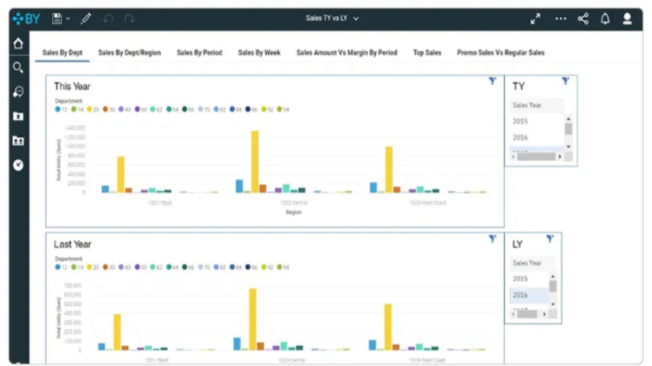Open the Sales TY vs LY title dropdown
Screen dimensions: 652x366
(x=332, y=18)
